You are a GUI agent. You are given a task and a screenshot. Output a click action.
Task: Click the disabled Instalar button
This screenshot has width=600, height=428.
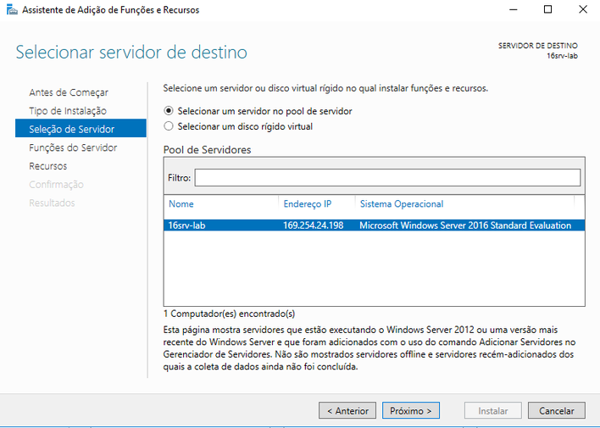click(x=493, y=410)
